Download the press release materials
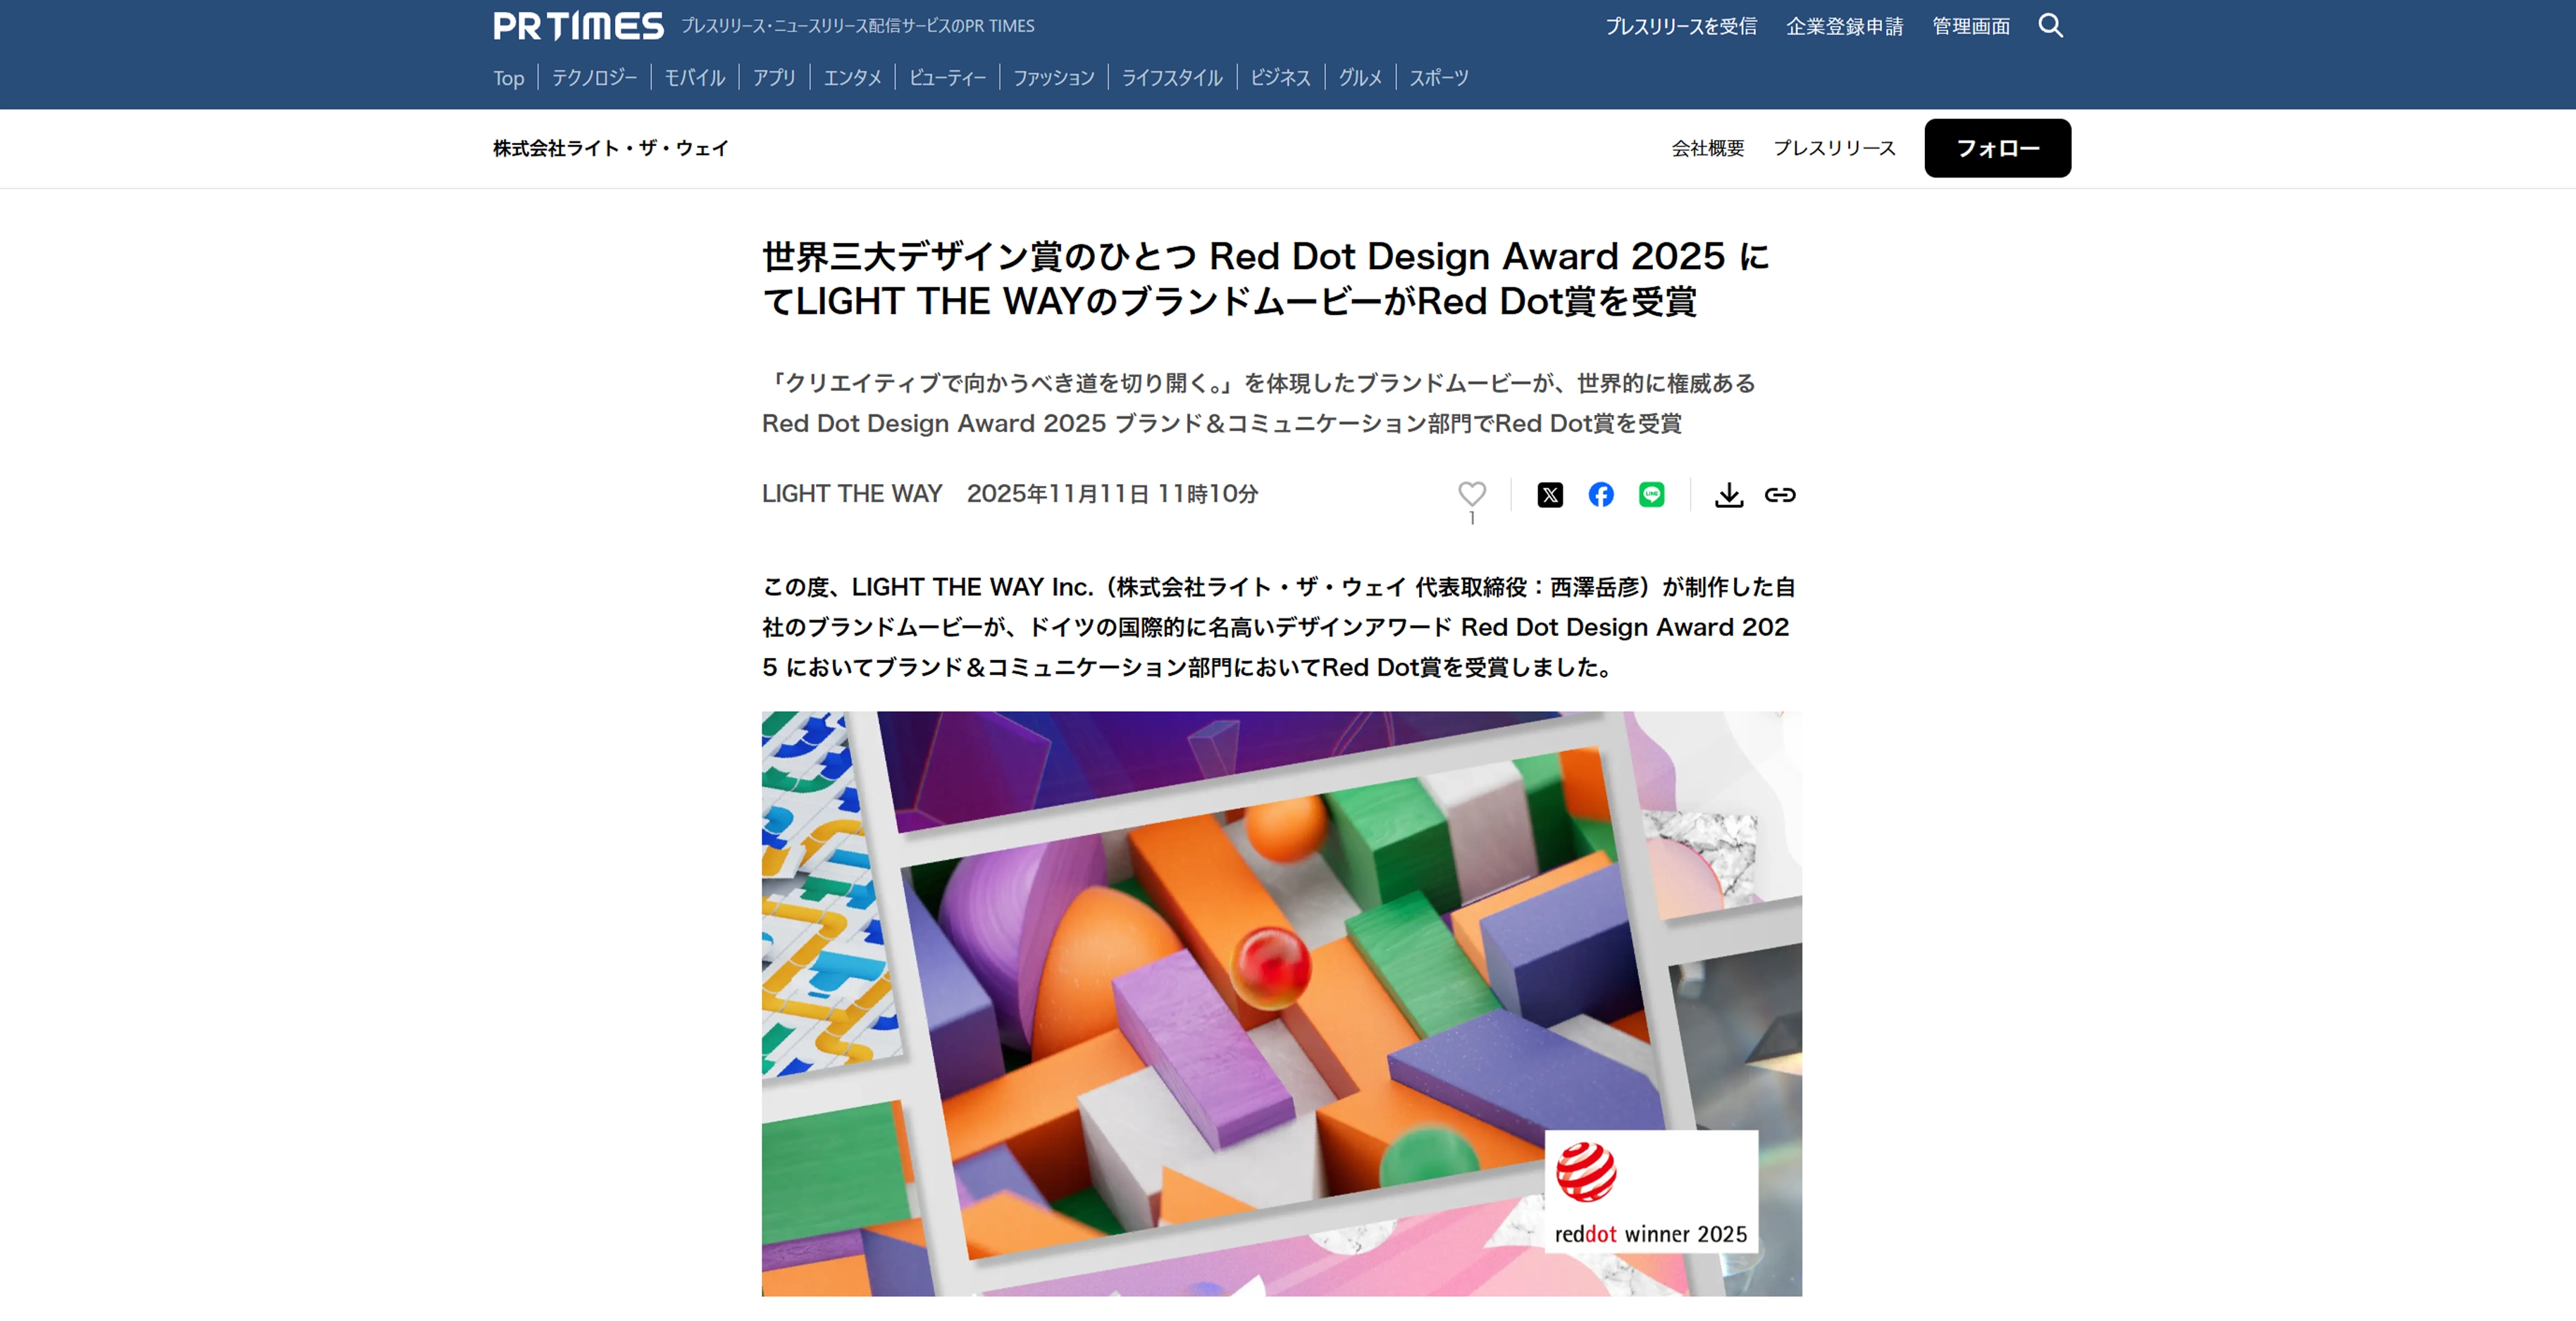The width and height of the screenshot is (2576, 1321). [1728, 495]
